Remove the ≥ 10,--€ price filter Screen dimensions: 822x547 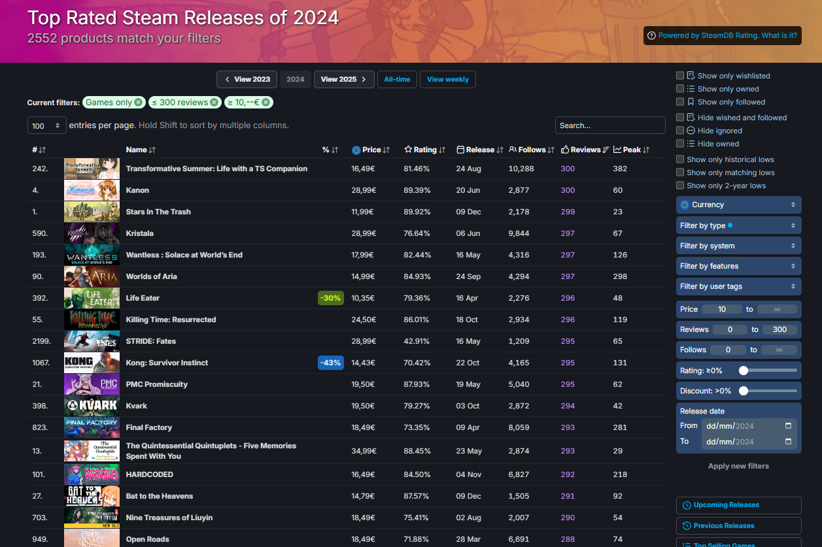point(266,103)
